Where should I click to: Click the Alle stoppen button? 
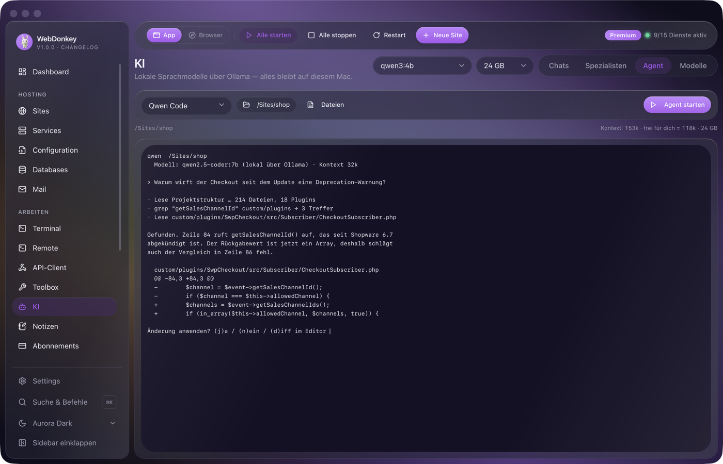pyautogui.click(x=332, y=35)
